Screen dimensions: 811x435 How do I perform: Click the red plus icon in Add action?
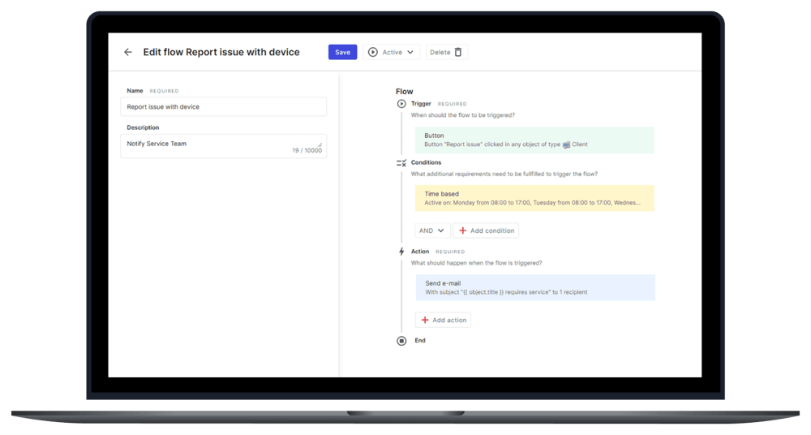click(x=425, y=320)
